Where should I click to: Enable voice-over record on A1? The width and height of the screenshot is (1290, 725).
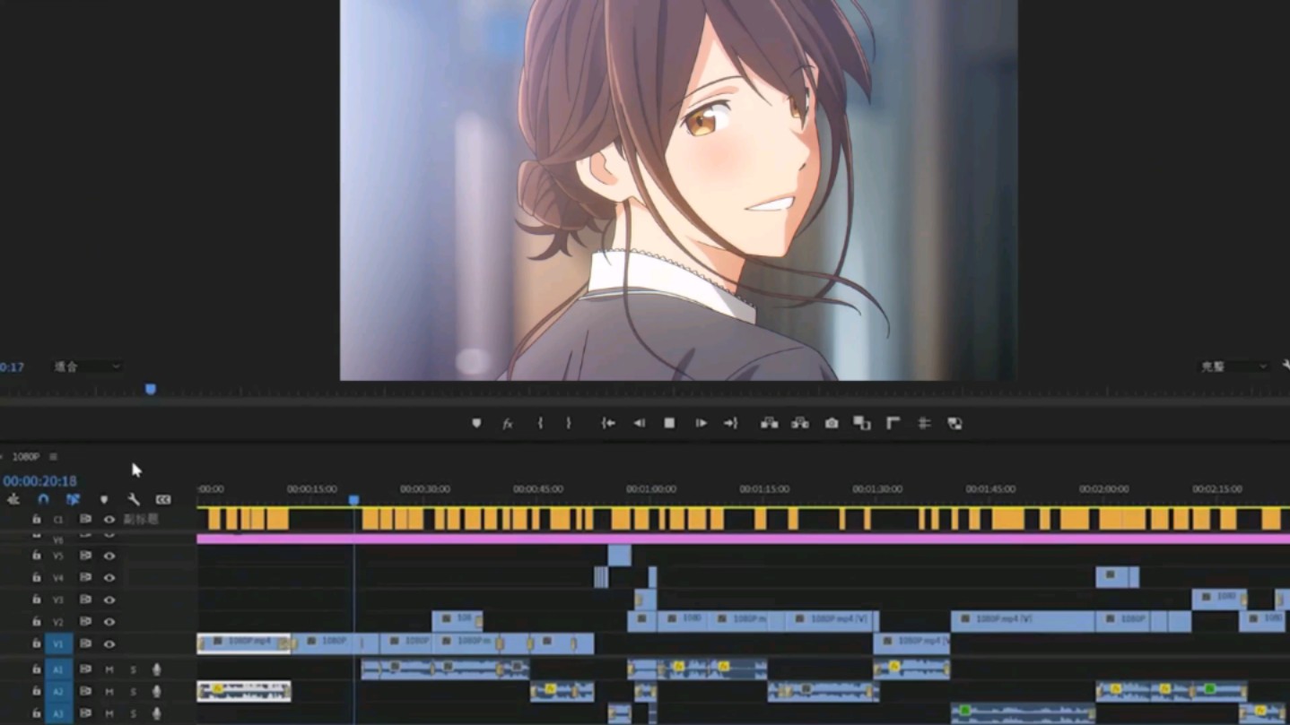click(157, 669)
